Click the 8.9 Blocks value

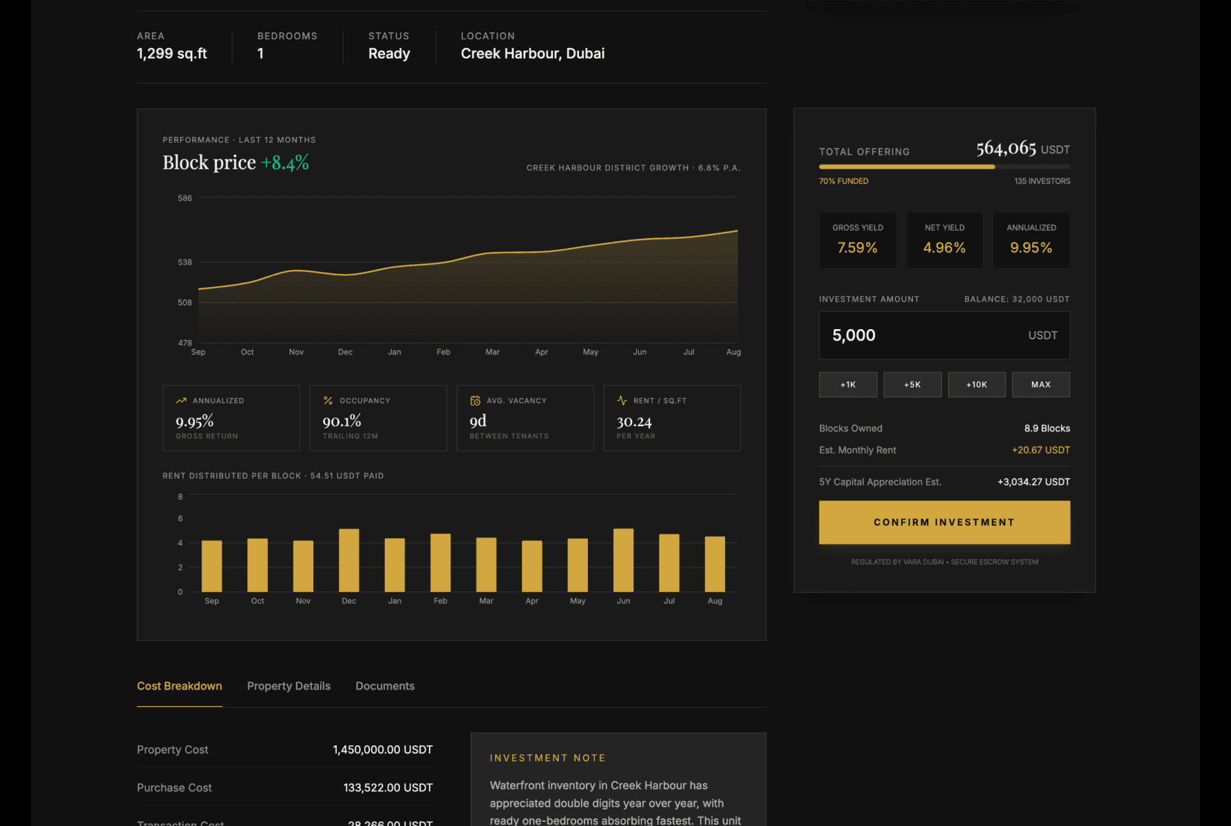click(x=1047, y=428)
